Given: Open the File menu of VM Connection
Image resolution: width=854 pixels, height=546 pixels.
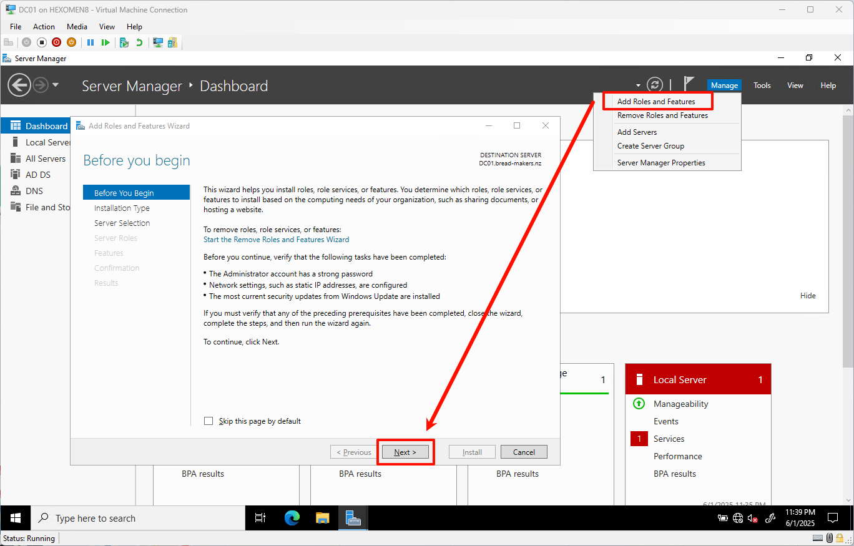Looking at the screenshot, I should tap(16, 27).
